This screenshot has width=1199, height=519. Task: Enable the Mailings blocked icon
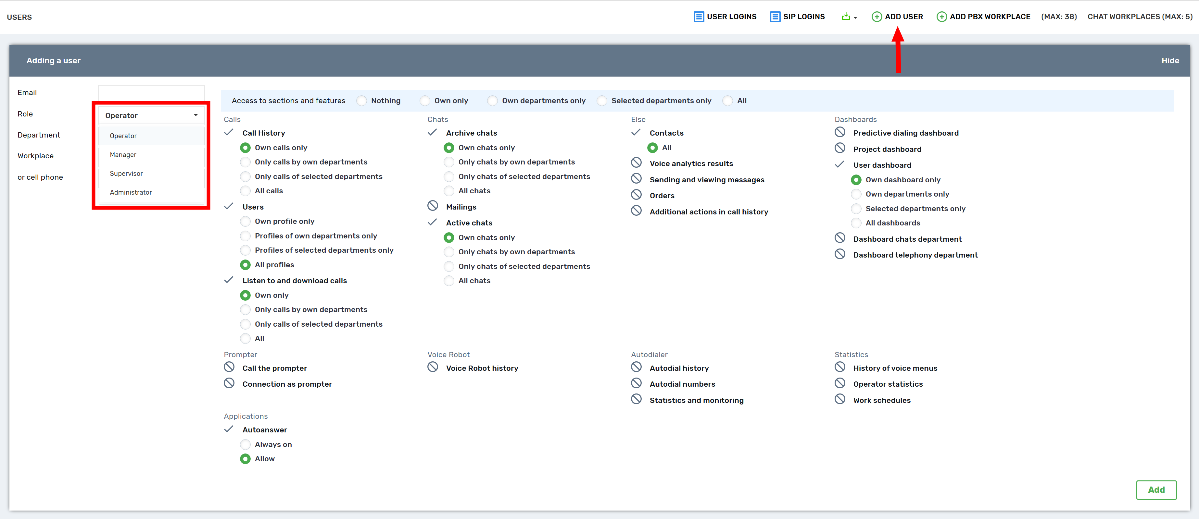click(x=432, y=206)
